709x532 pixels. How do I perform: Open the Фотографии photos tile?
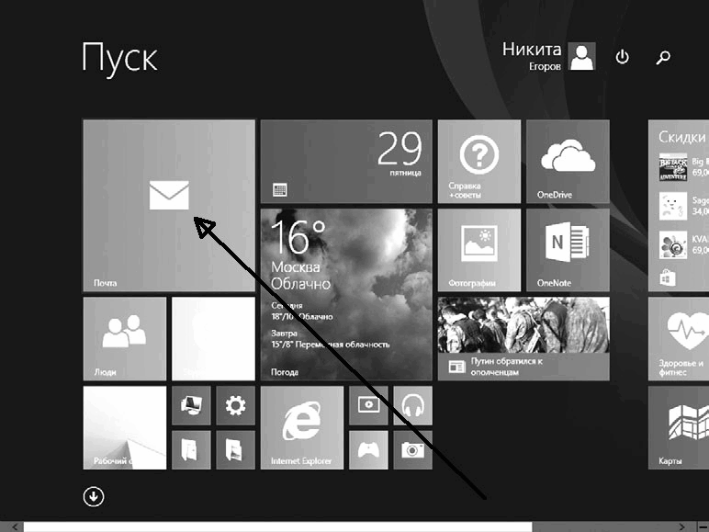(x=479, y=250)
